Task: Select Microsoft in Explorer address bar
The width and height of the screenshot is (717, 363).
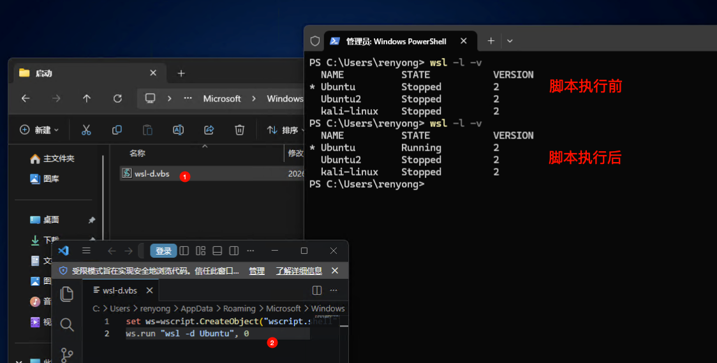Action: (x=222, y=98)
